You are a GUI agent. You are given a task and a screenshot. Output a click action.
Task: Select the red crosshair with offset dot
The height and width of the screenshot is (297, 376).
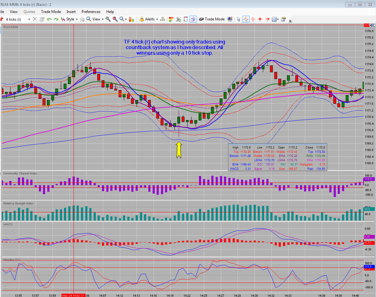[x=267, y=19]
